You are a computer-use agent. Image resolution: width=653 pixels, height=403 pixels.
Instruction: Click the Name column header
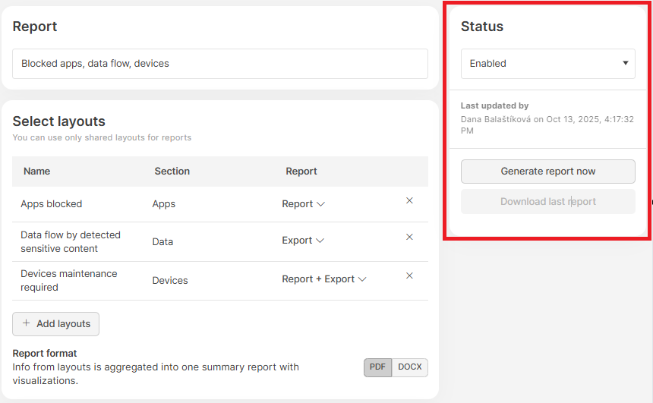coord(36,172)
